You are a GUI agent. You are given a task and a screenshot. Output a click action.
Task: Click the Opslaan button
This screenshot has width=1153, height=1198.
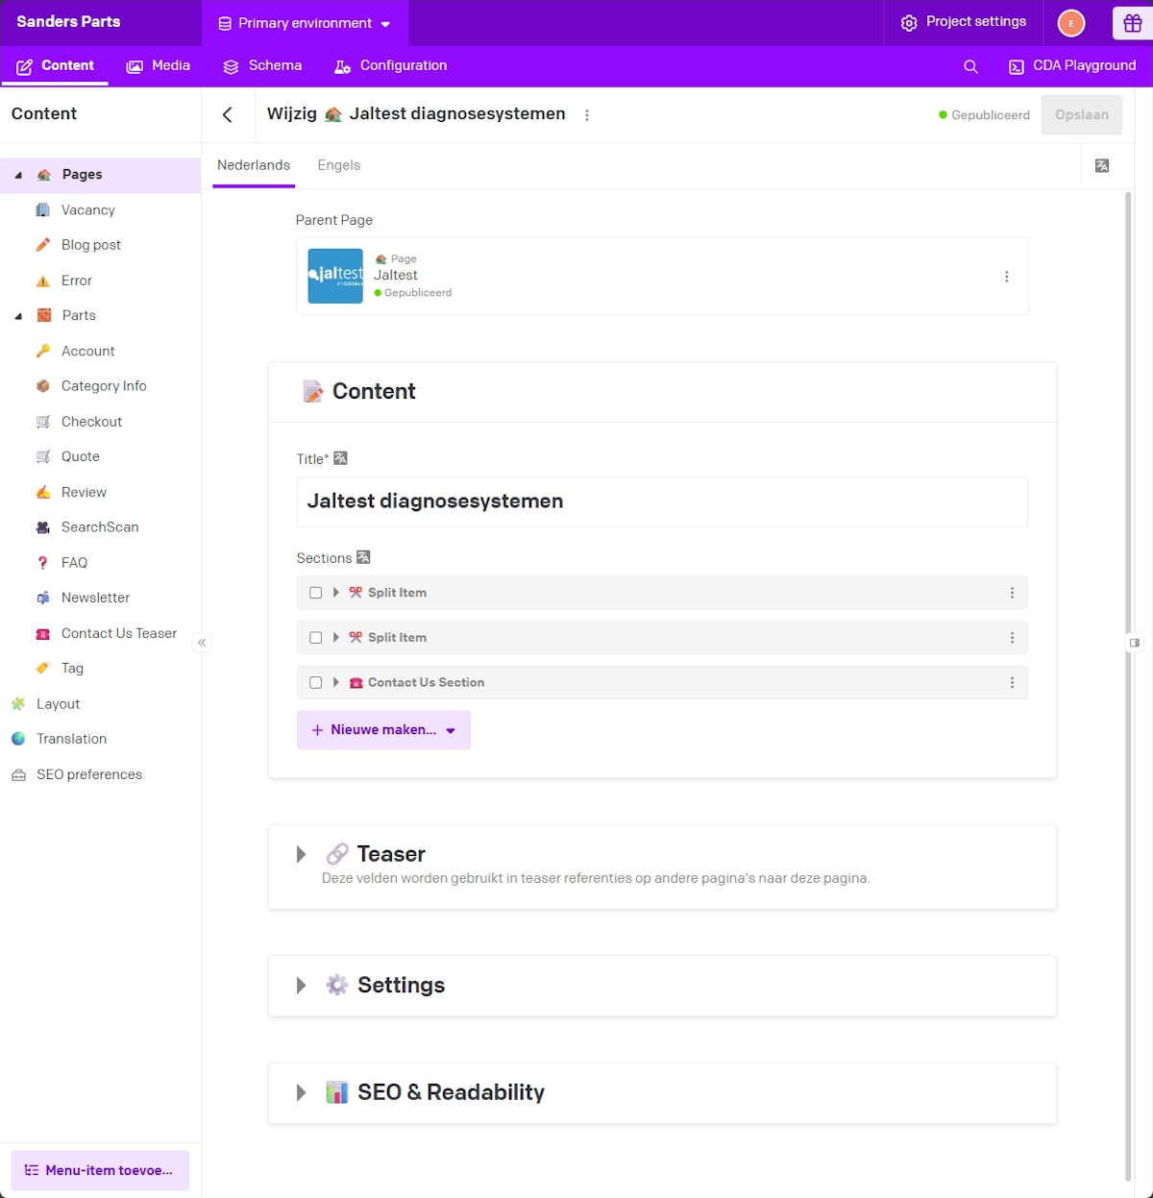point(1082,114)
